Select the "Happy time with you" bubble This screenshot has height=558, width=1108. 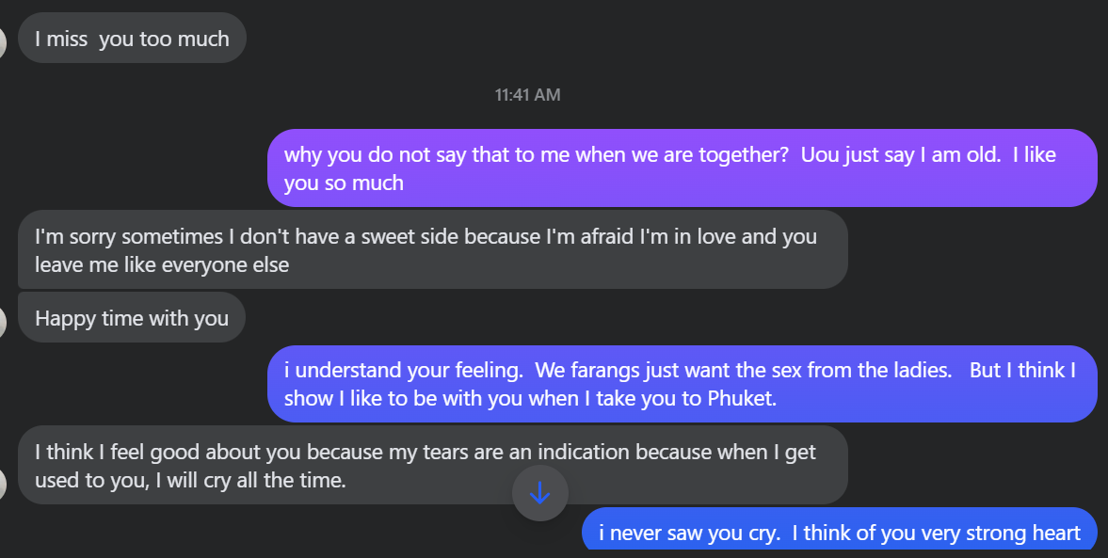[x=132, y=318]
